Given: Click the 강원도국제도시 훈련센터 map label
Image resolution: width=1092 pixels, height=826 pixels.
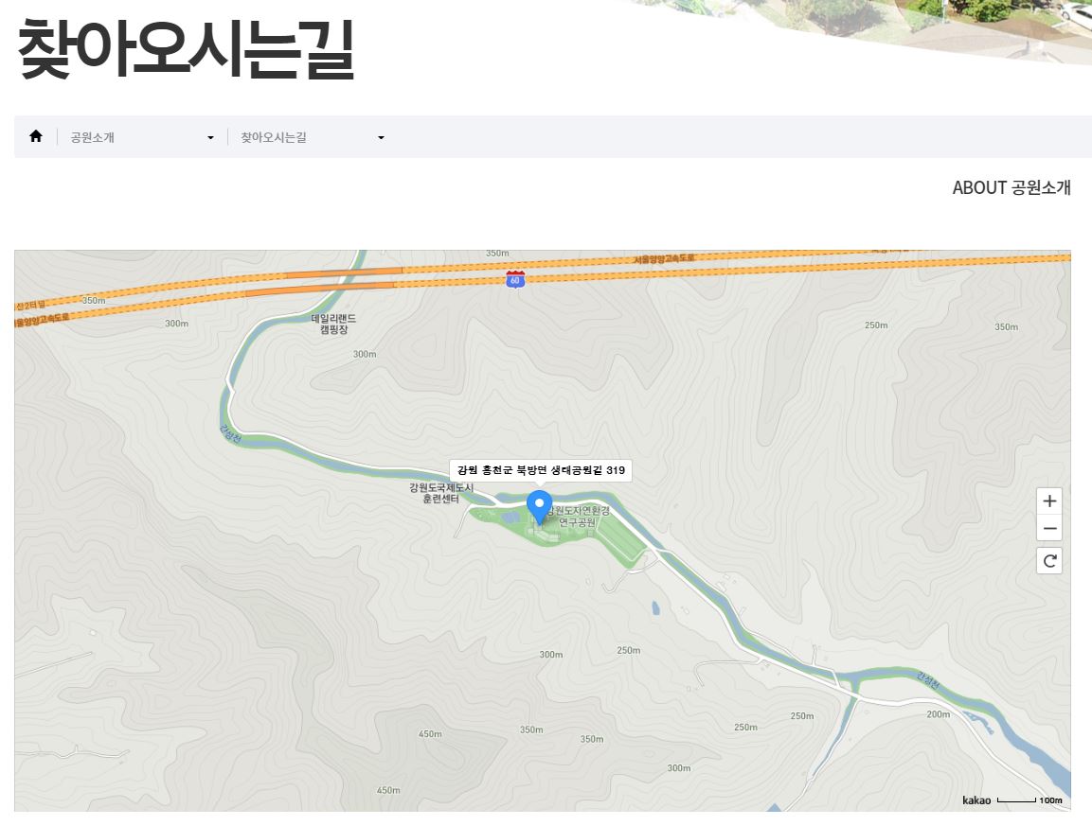Looking at the screenshot, I should tap(440, 493).
